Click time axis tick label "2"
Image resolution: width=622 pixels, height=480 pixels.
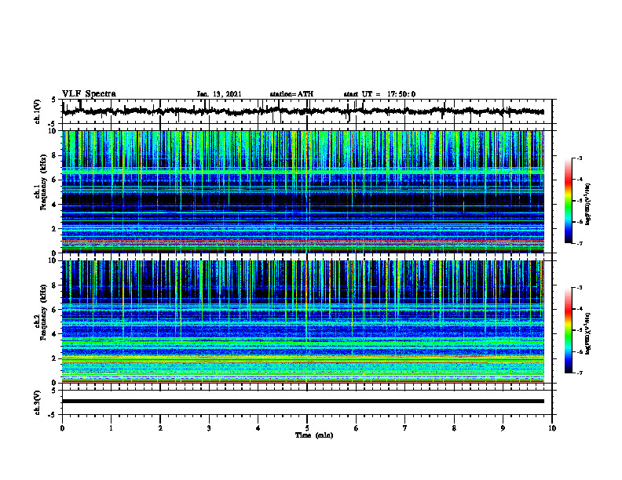tap(160, 428)
